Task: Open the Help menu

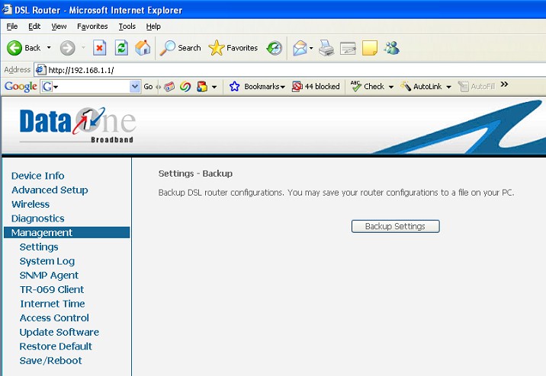Action: coord(153,27)
